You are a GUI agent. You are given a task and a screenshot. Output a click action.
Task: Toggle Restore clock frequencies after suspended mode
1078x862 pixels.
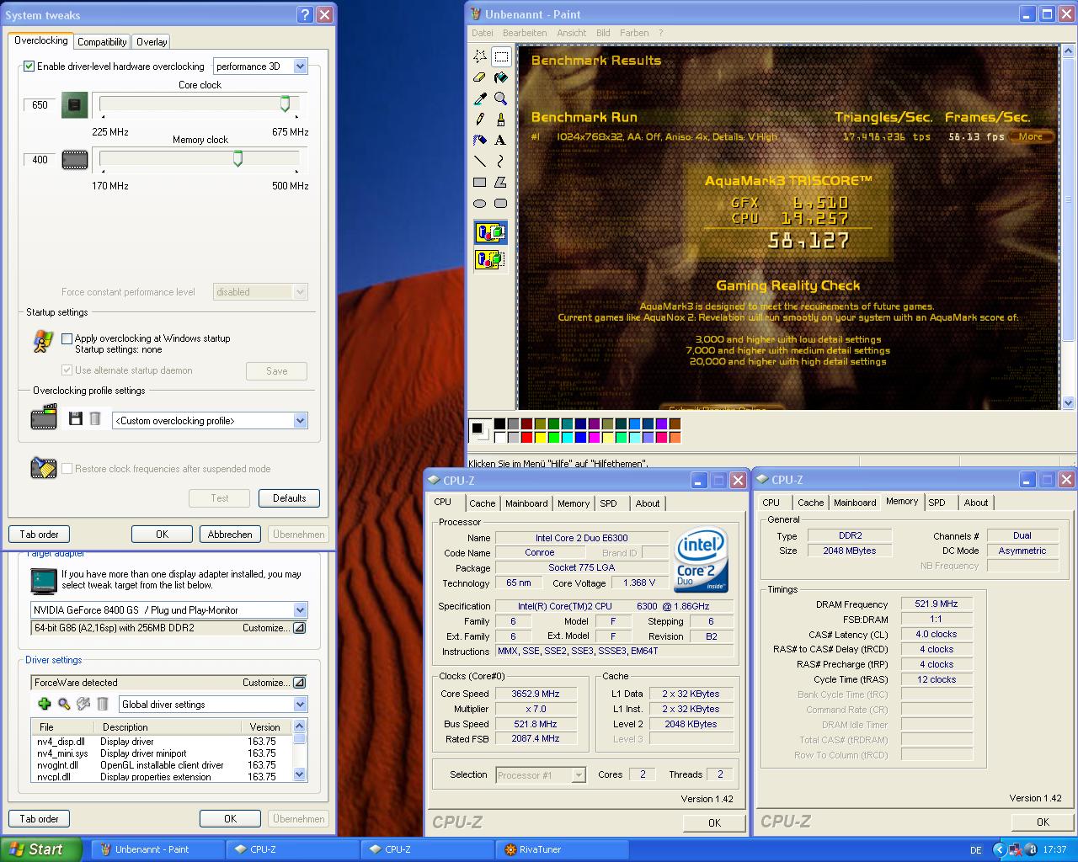pos(67,469)
